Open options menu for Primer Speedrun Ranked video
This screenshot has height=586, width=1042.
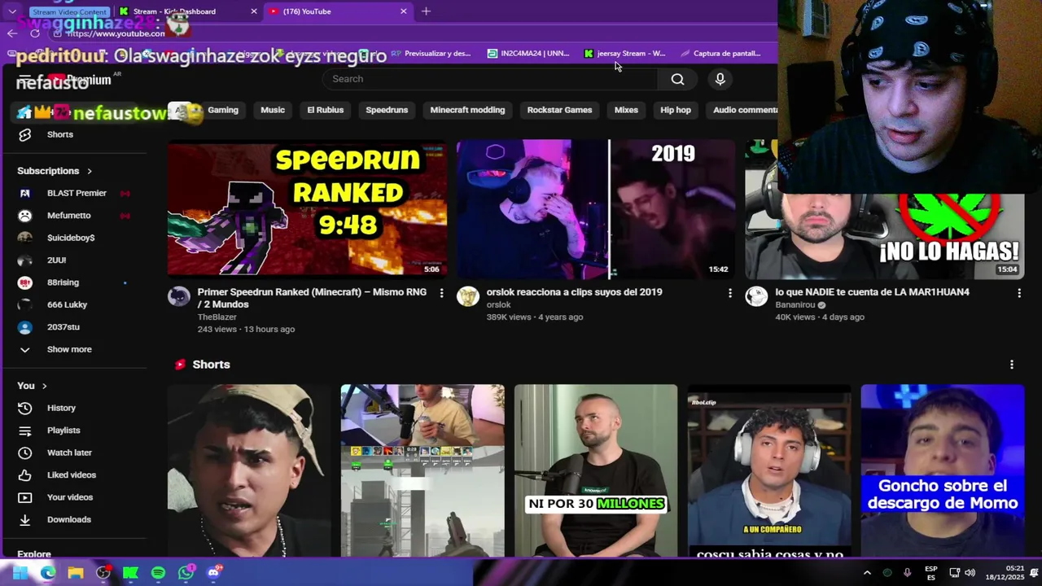(441, 293)
